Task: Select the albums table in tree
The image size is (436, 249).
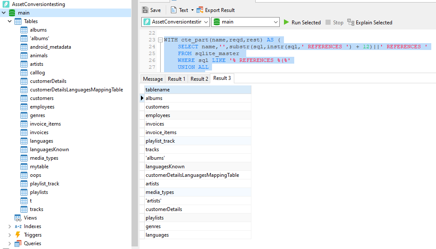Action: (38, 30)
